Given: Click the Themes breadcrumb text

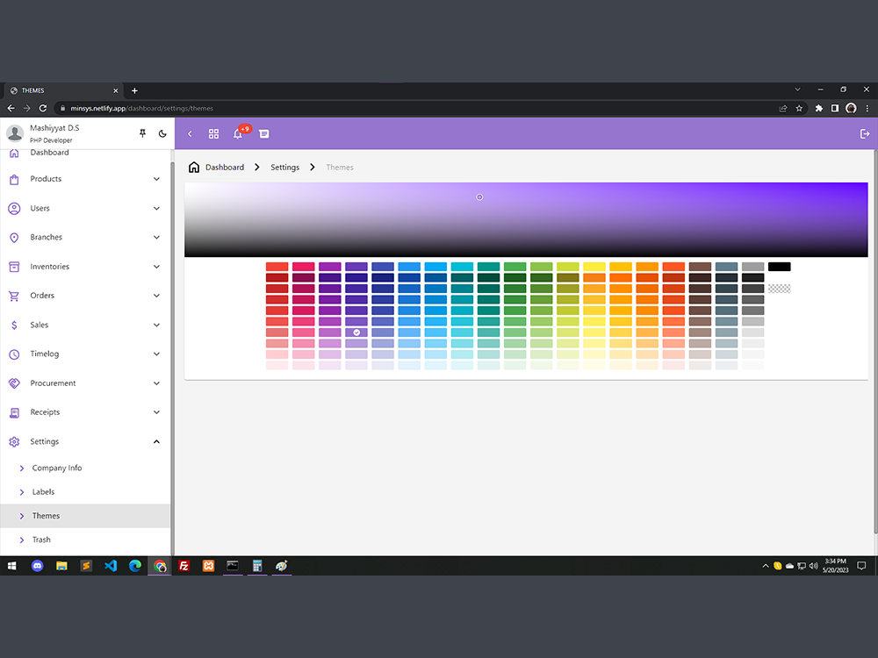Looking at the screenshot, I should tap(339, 168).
